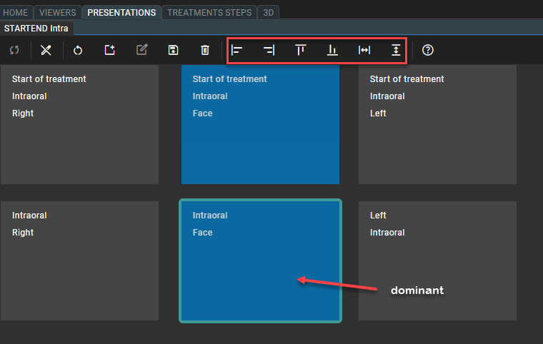Go to the TREATMENTS STEPS tab
The width and height of the screenshot is (543, 344).
(209, 12)
